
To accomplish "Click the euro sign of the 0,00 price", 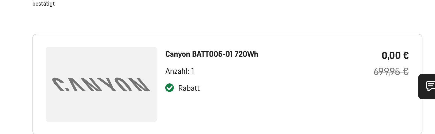I will (406, 55).
